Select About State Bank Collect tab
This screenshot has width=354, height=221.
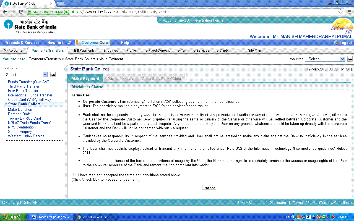(162, 79)
